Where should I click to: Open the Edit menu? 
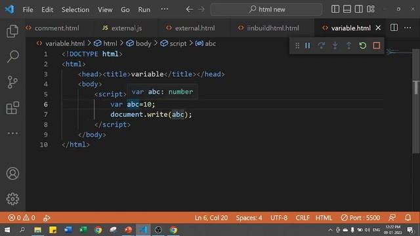point(47,10)
